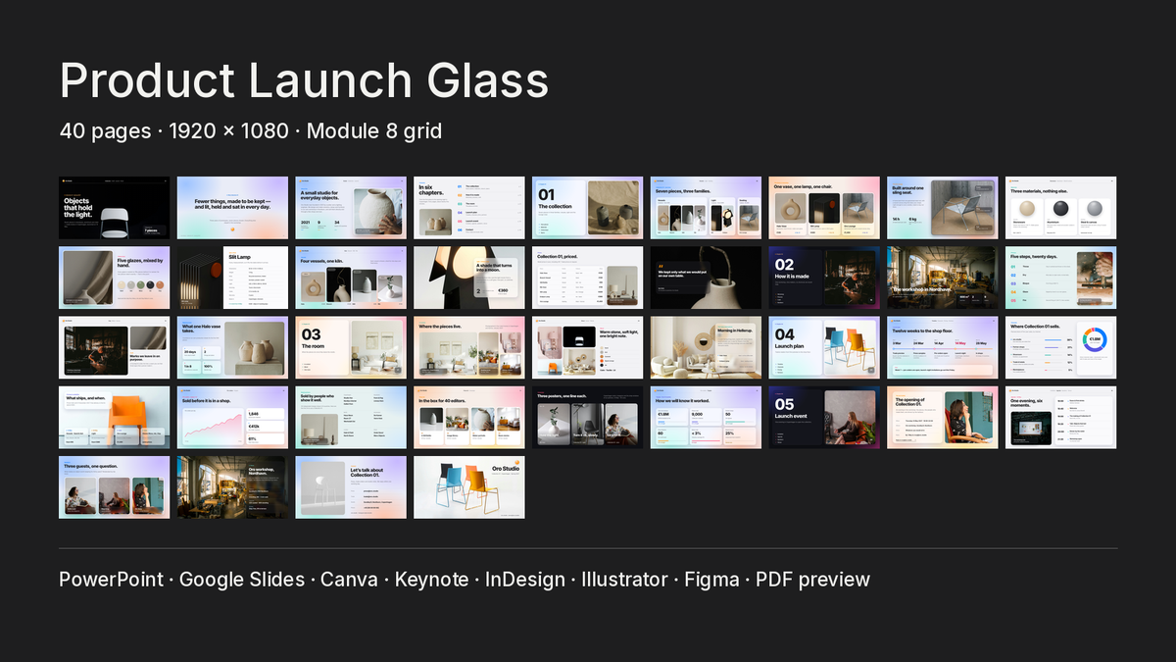
Task: Open the 'What one Halo vase takes' slide
Action: pyautogui.click(x=232, y=347)
